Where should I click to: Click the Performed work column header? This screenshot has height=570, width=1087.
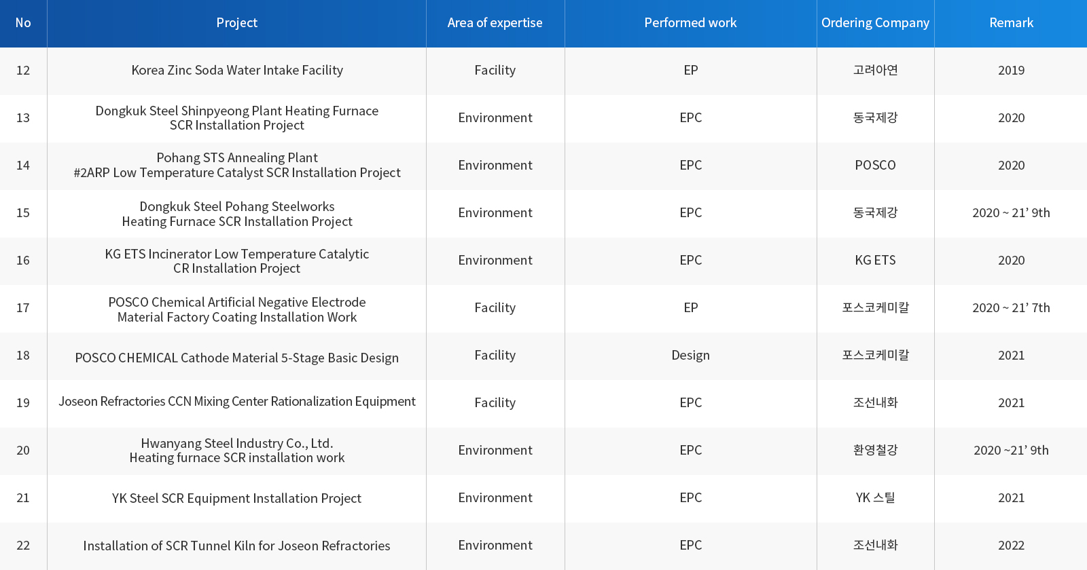click(690, 23)
